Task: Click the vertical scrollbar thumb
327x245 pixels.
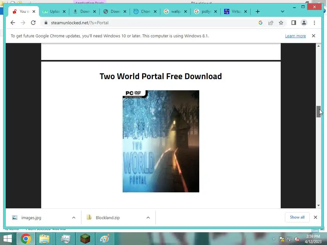Action: 318,112
